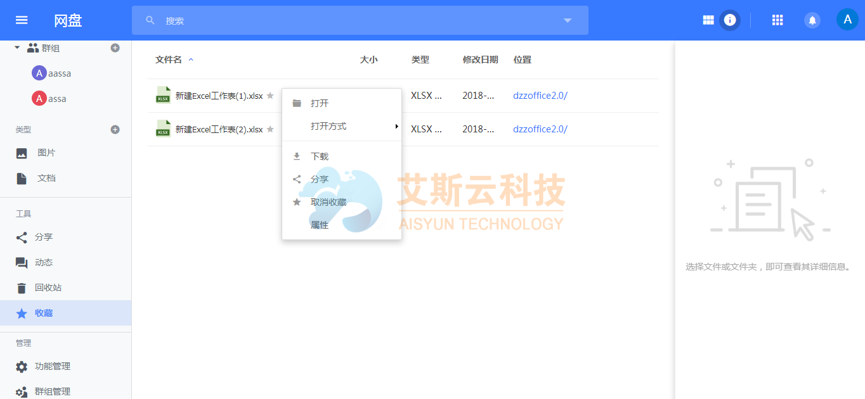Click the user avatar A icon
This screenshot has width=865, height=399.
847,20
